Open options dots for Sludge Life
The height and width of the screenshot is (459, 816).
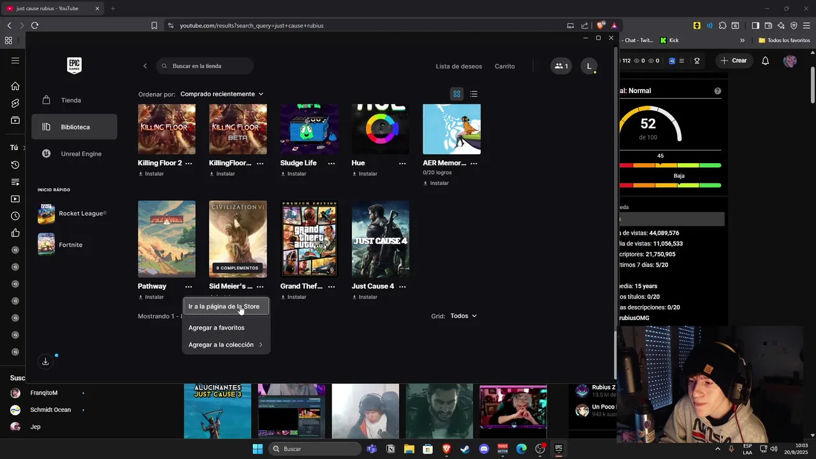coord(331,163)
